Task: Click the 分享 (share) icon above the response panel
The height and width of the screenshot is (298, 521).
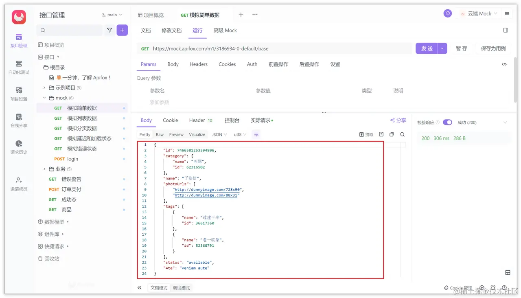Action: click(398, 120)
